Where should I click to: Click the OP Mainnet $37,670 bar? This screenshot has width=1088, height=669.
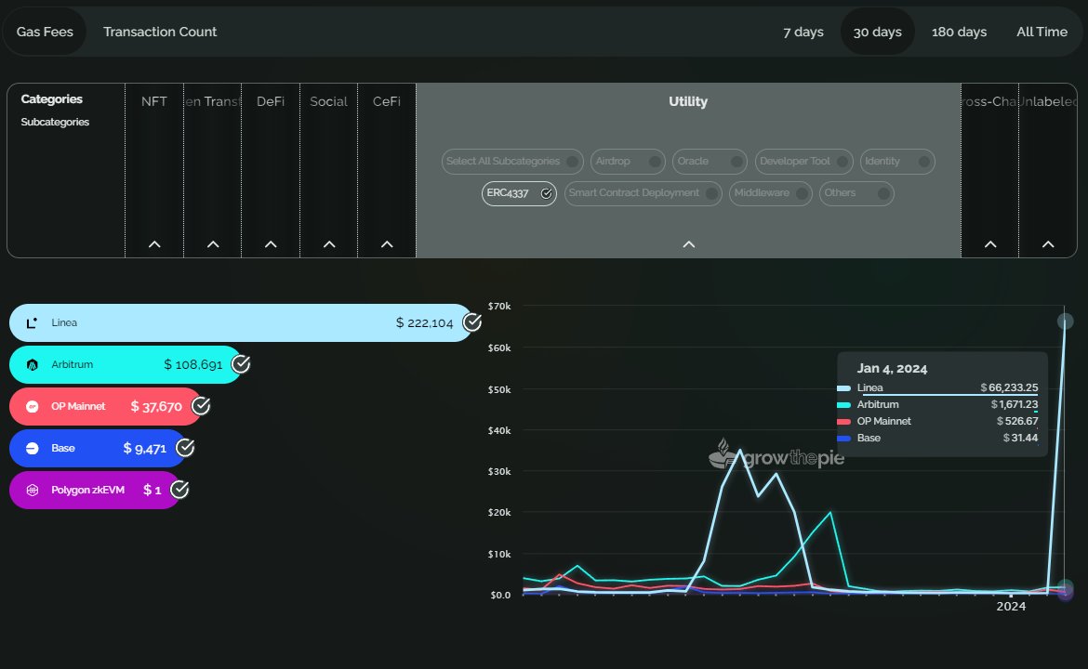pyautogui.click(x=105, y=406)
